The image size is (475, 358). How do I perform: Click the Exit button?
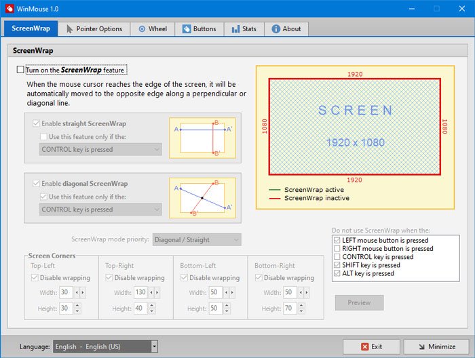(371, 346)
